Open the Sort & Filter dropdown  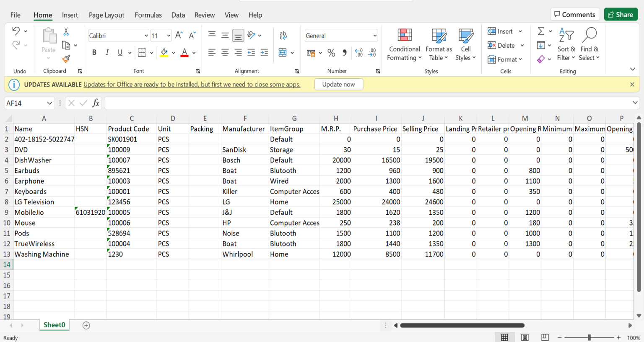[566, 45]
